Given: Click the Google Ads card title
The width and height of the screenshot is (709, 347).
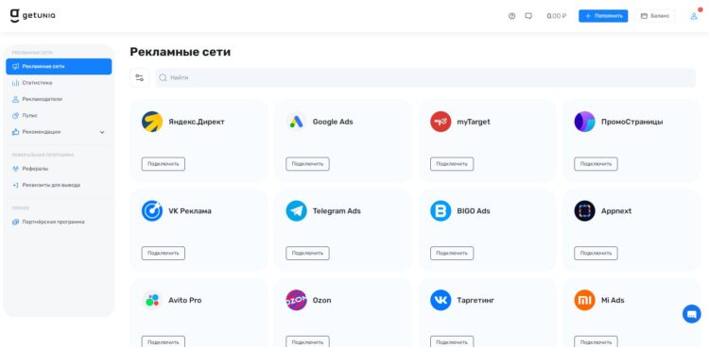Looking at the screenshot, I should (333, 122).
